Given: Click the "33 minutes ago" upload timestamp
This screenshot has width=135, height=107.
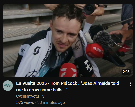Looking at the screenshot, I should [51, 102].
